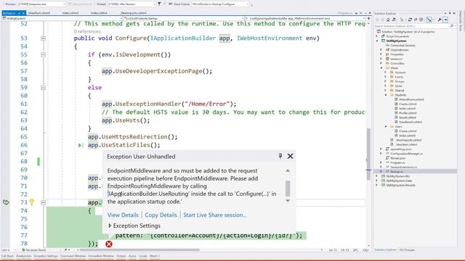Toggle auto-hide pin on Solution Explorer panel
The height and width of the screenshot is (261, 465).
tap(450, 13)
